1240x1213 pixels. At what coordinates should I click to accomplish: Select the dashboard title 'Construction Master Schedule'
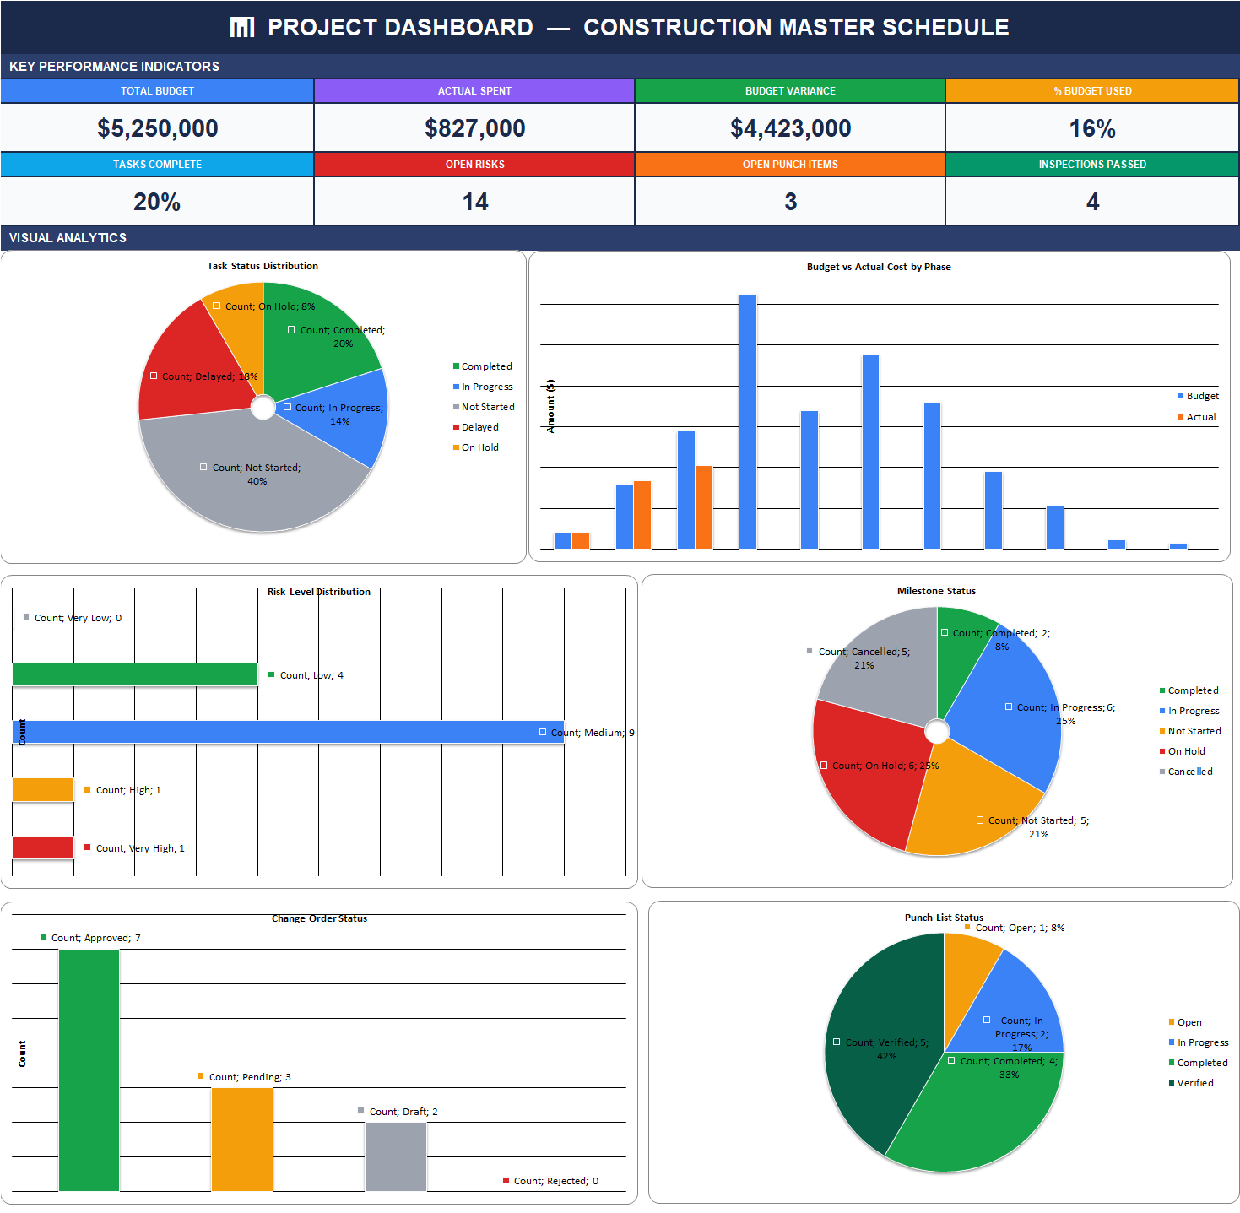[796, 28]
